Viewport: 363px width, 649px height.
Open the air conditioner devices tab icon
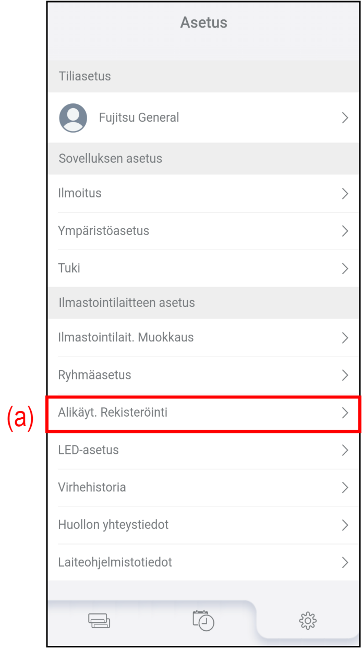pos(99,620)
